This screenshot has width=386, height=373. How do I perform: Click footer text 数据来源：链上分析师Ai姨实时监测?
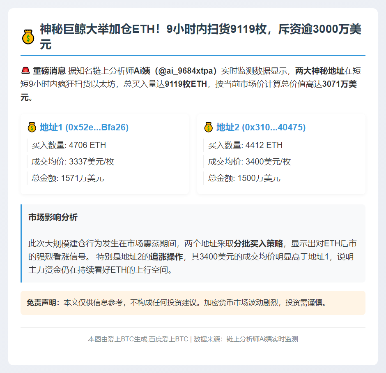(246, 339)
